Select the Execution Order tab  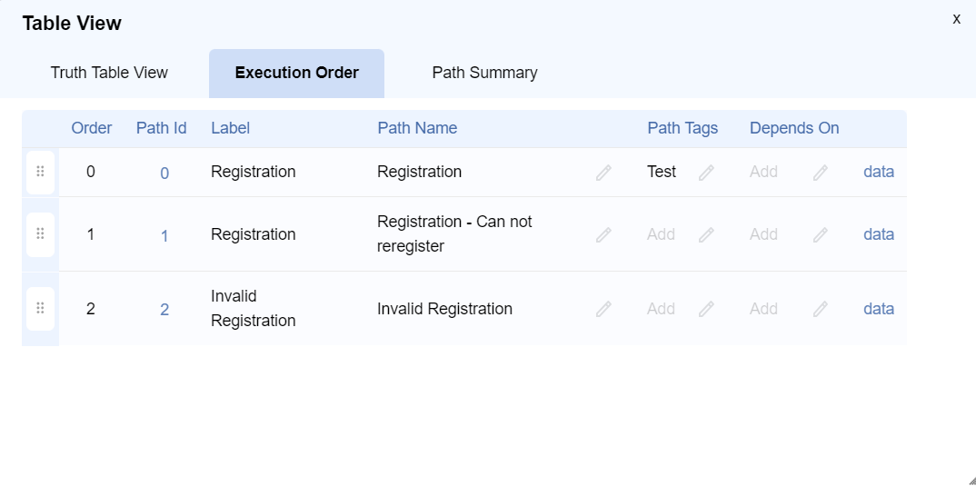tap(296, 73)
